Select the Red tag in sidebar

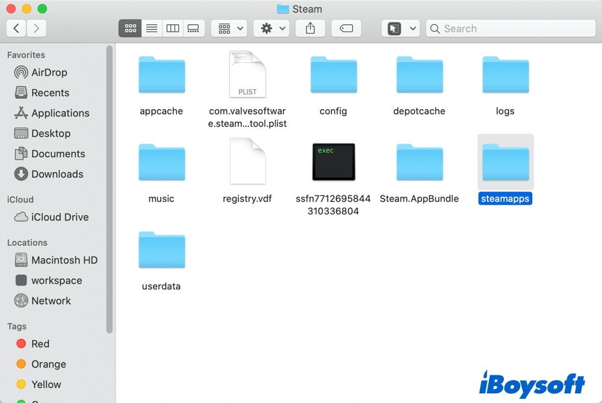(40, 344)
